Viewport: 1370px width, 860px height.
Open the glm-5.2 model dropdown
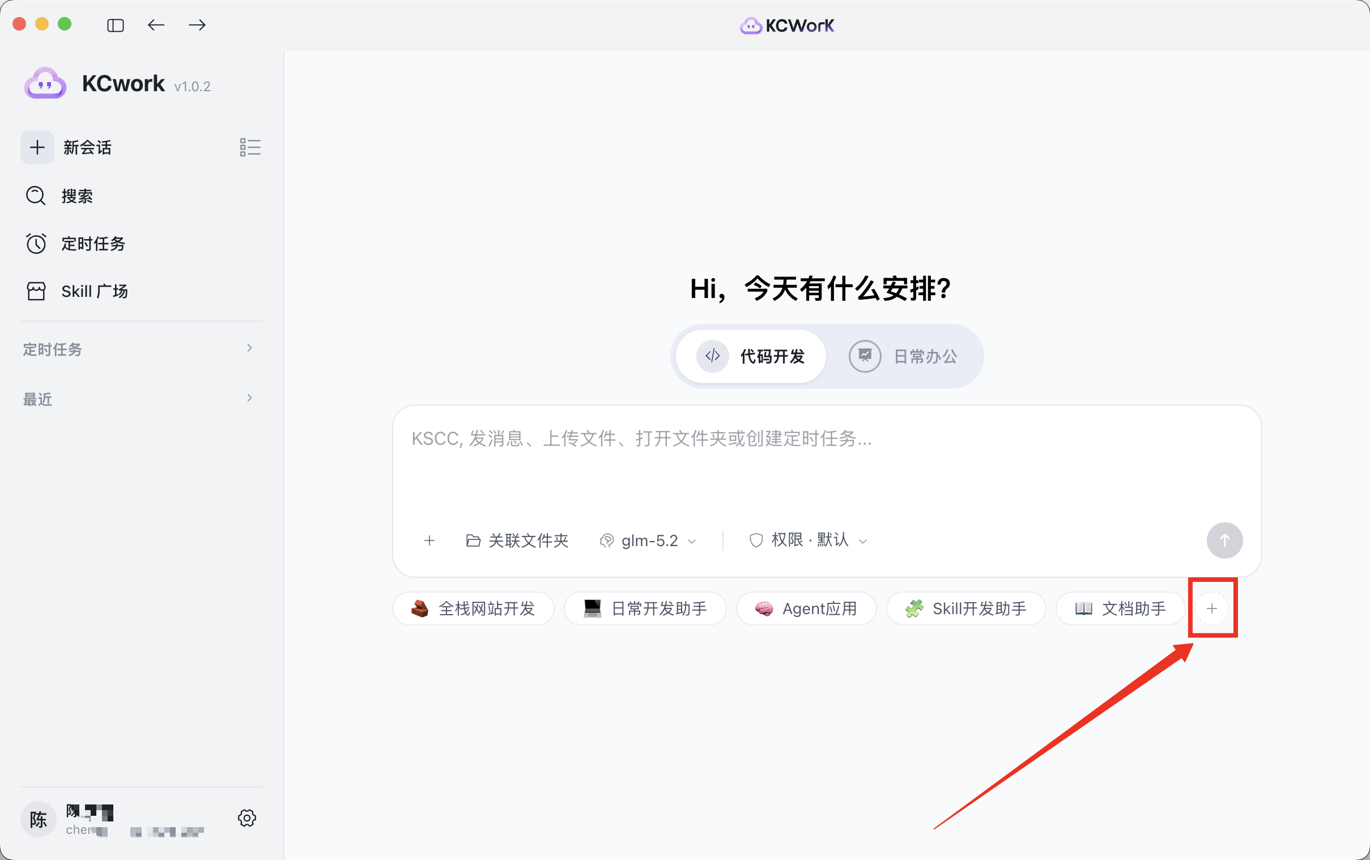pyautogui.click(x=648, y=540)
